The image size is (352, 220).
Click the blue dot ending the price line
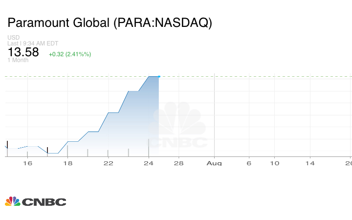click(x=159, y=77)
